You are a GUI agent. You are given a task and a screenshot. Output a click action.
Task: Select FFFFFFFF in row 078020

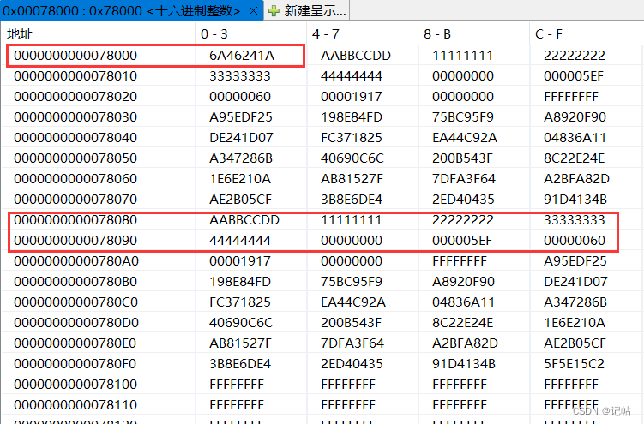point(571,96)
